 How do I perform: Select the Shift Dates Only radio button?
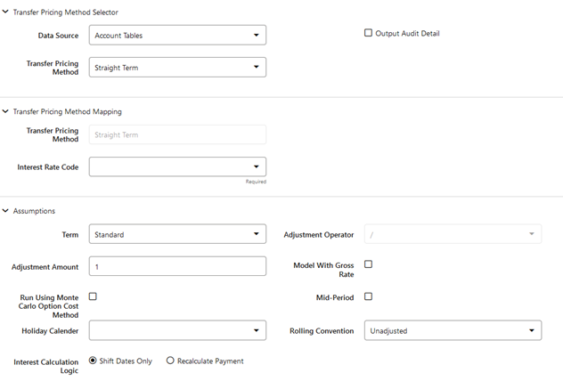pyautogui.click(x=93, y=361)
